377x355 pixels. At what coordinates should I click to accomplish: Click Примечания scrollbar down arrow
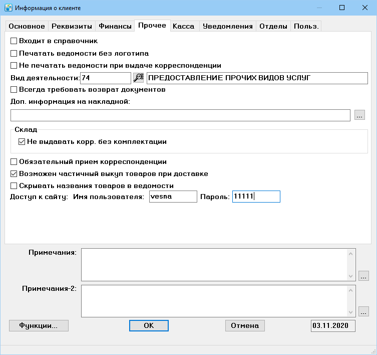pos(350,276)
